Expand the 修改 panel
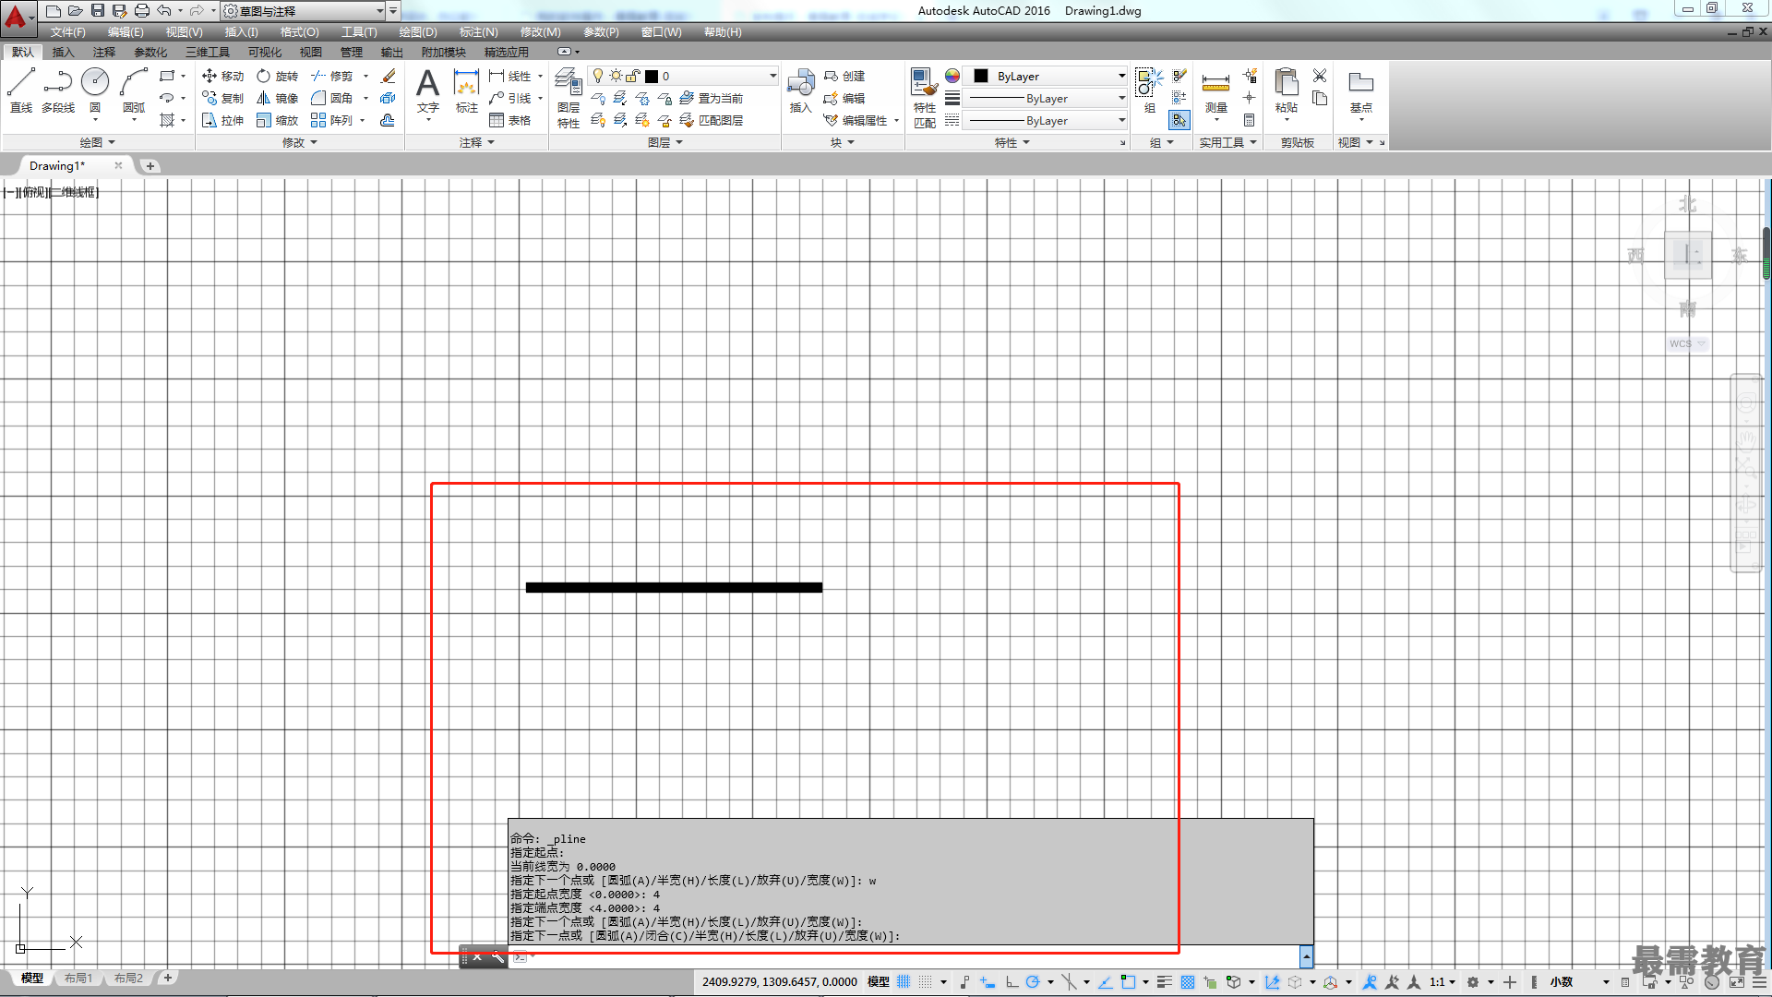The image size is (1772, 997). 300,142
